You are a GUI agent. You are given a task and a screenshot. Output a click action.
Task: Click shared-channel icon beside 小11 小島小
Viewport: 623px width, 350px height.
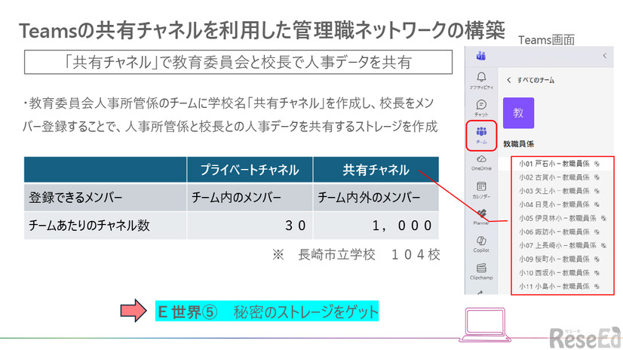coord(597,287)
